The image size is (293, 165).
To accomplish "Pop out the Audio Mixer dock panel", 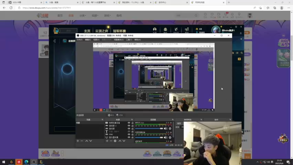I will (173, 120).
